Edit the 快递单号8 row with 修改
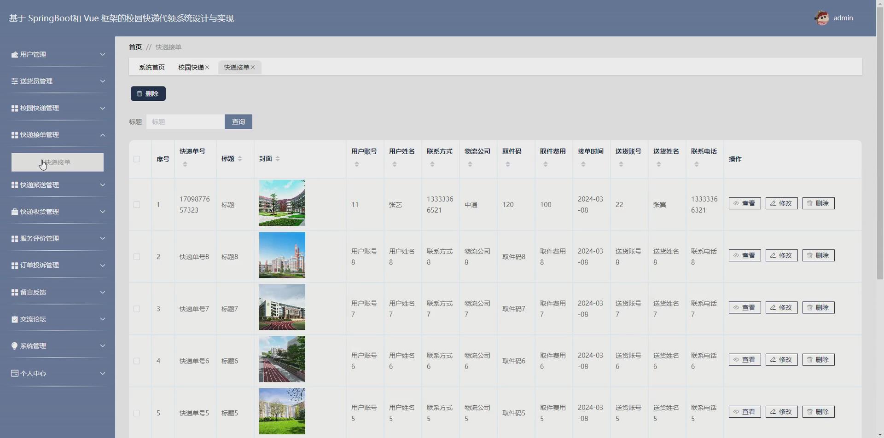Image resolution: width=884 pixels, height=438 pixels. pos(782,255)
